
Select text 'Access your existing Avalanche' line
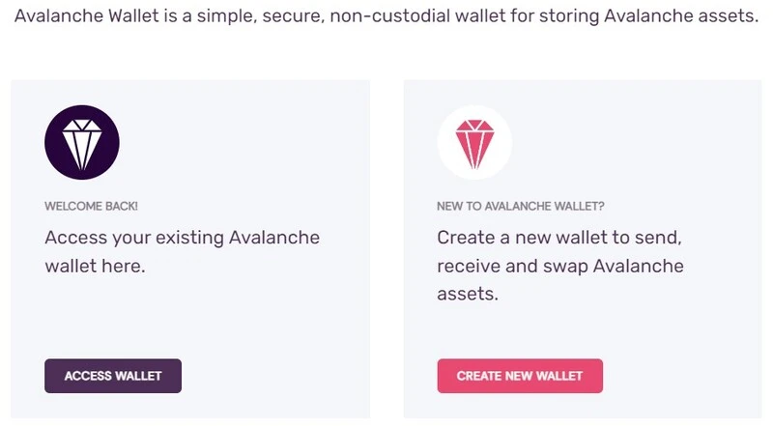pyautogui.click(x=183, y=239)
